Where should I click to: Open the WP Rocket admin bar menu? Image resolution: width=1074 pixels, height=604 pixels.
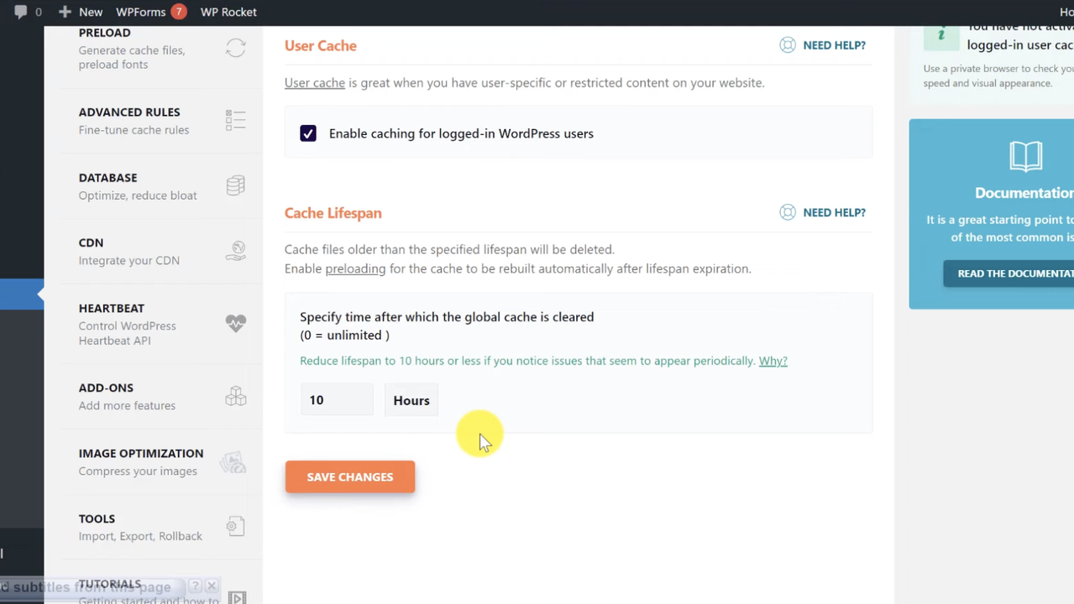click(x=228, y=12)
